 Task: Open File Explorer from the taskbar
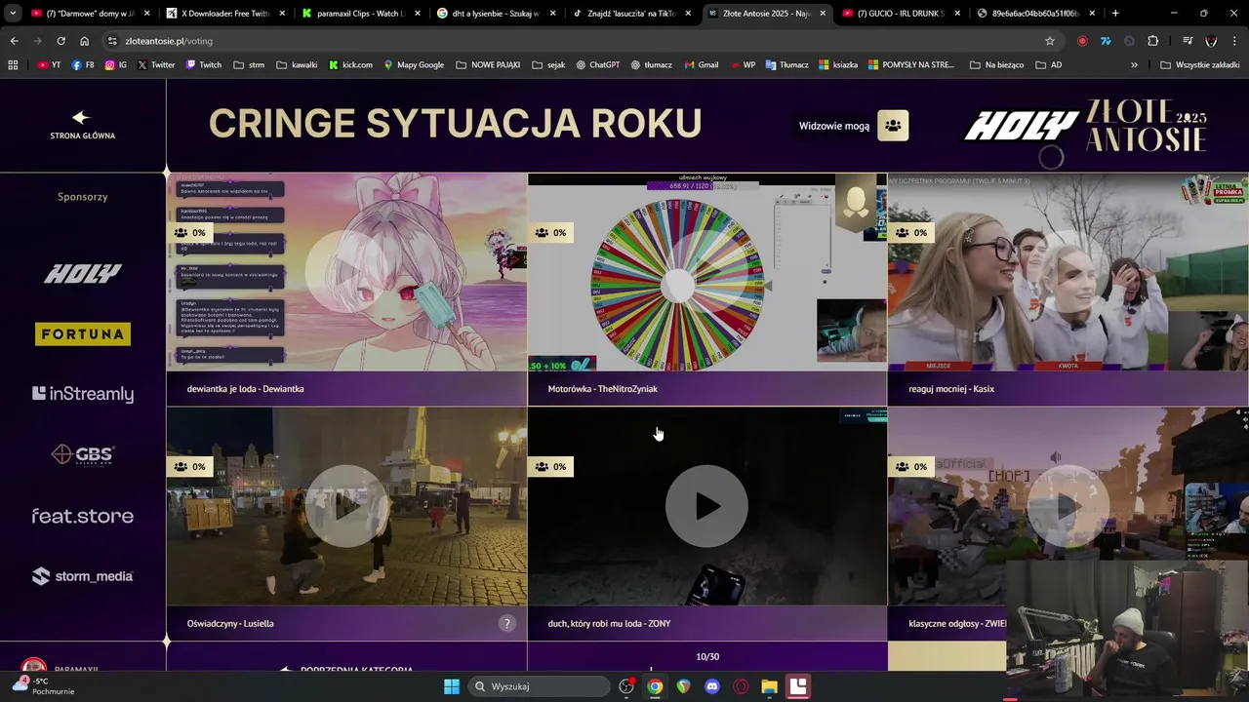[769, 686]
